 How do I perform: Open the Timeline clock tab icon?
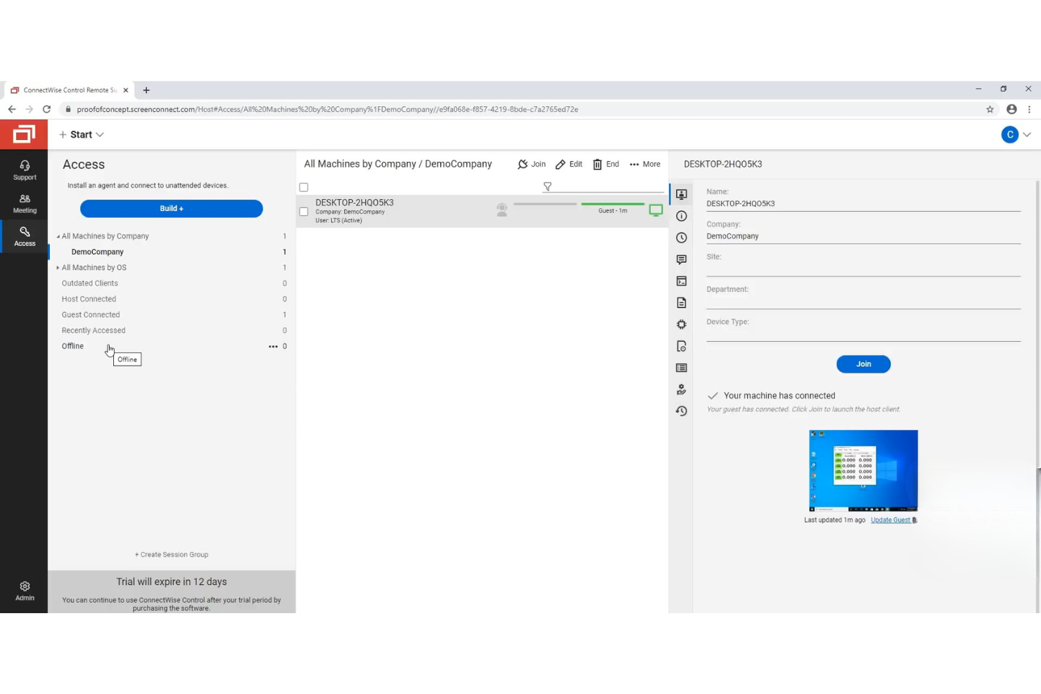pyautogui.click(x=682, y=238)
